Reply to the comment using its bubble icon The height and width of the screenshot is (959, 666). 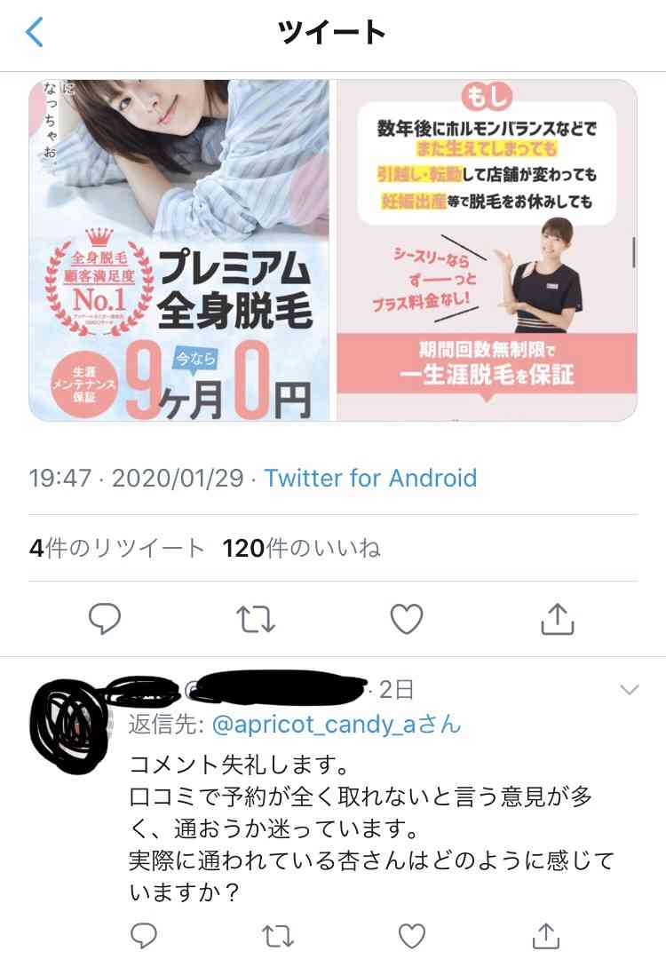coord(145,935)
